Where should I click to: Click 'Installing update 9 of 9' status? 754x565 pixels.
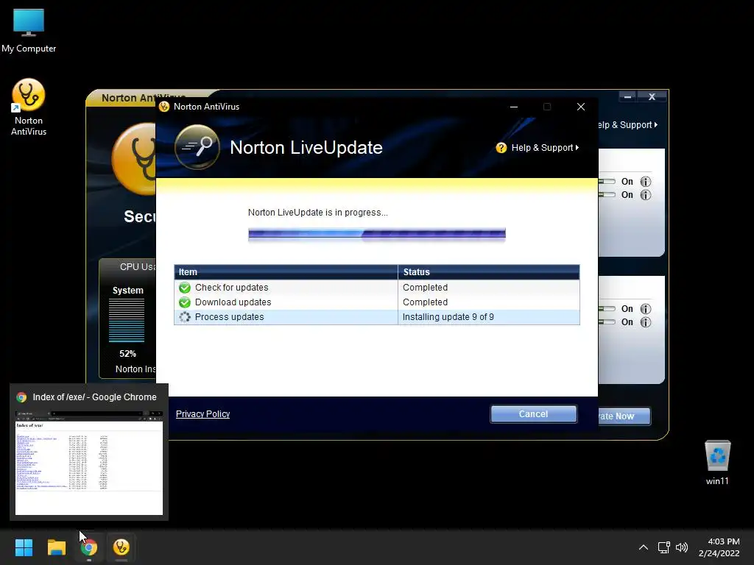(x=448, y=317)
